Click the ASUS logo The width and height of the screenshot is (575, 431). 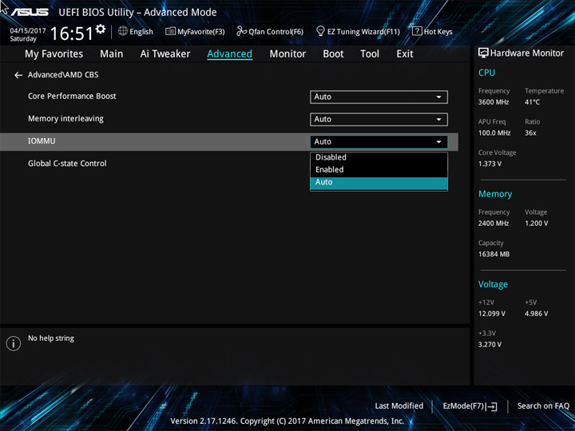[x=30, y=12]
